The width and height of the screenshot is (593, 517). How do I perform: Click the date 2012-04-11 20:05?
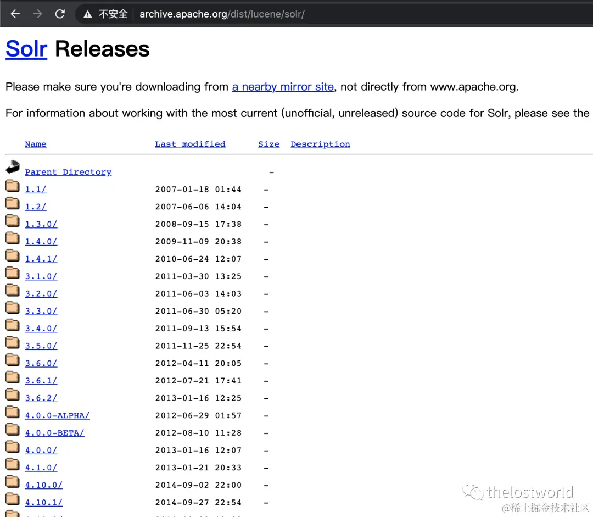coord(198,363)
